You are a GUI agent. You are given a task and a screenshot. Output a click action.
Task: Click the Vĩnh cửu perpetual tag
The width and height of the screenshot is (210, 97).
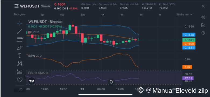point(45,6)
